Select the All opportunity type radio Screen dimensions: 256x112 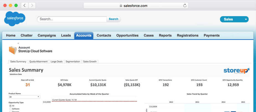[x=11, y=106]
